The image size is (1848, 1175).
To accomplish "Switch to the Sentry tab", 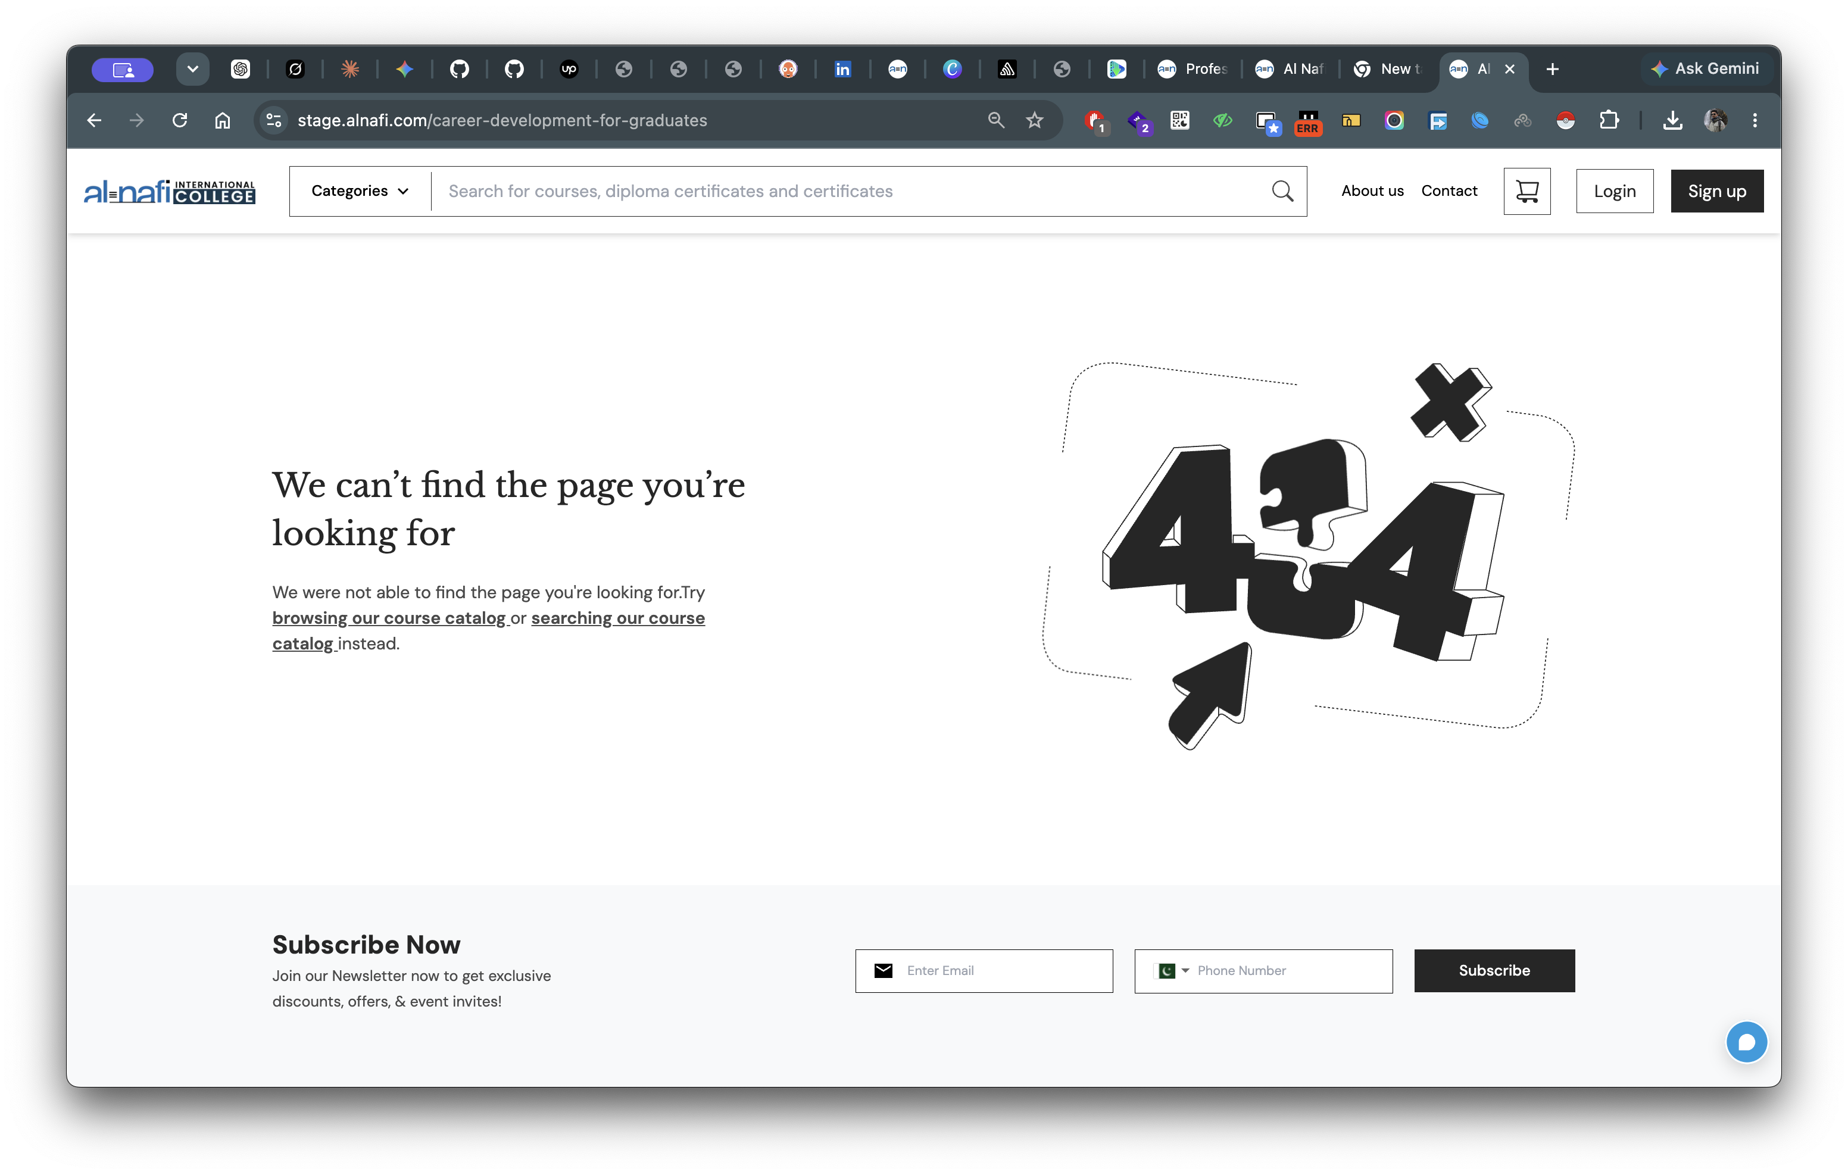I will 1007,69.
